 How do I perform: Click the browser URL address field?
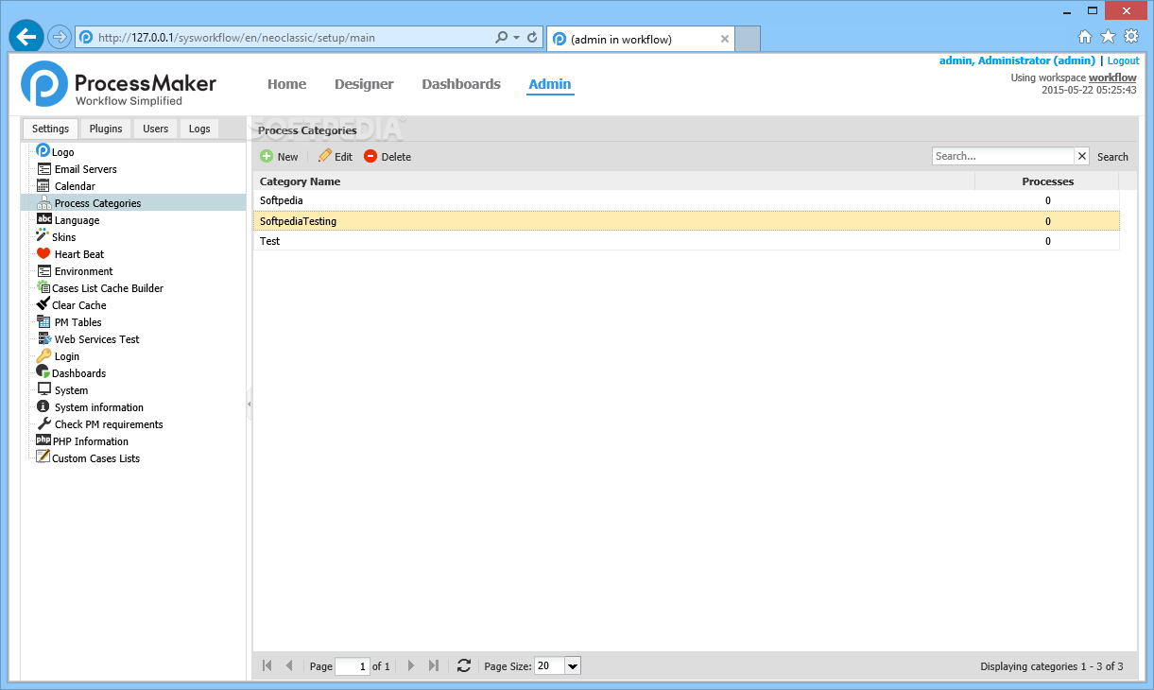pyautogui.click(x=293, y=38)
